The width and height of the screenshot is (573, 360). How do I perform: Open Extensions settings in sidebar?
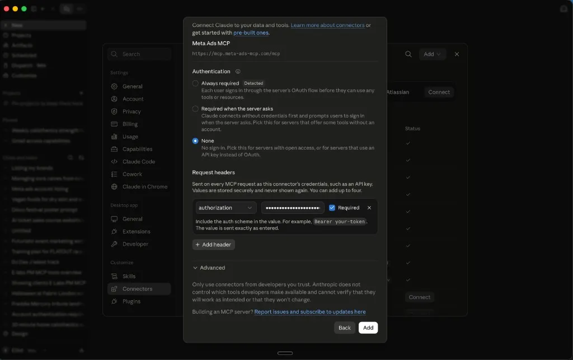[x=139, y=232]
